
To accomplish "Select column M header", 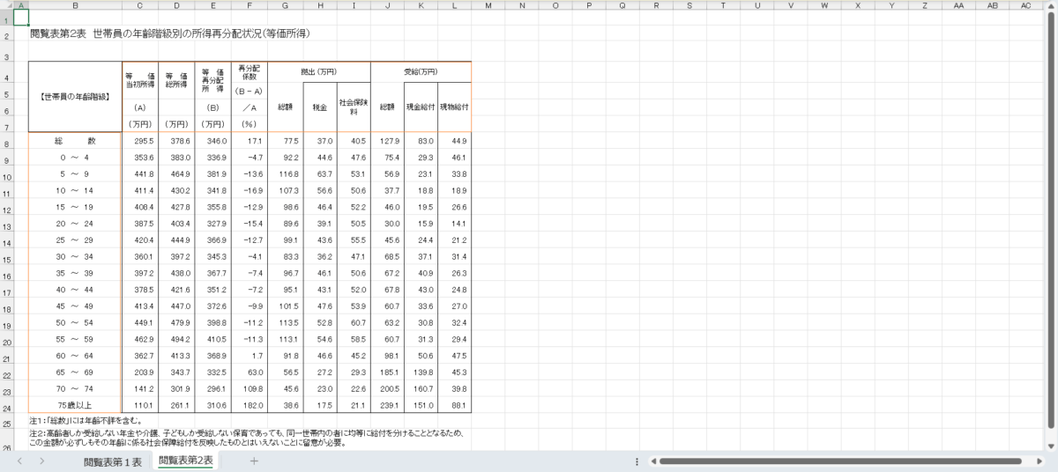I will coord(488,5).
